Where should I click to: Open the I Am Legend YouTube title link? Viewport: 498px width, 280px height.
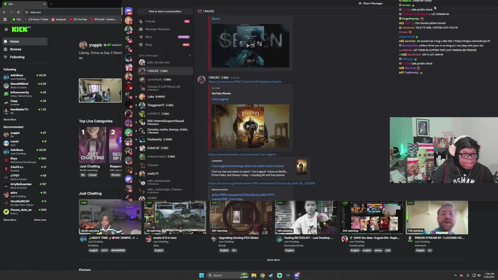220,99
